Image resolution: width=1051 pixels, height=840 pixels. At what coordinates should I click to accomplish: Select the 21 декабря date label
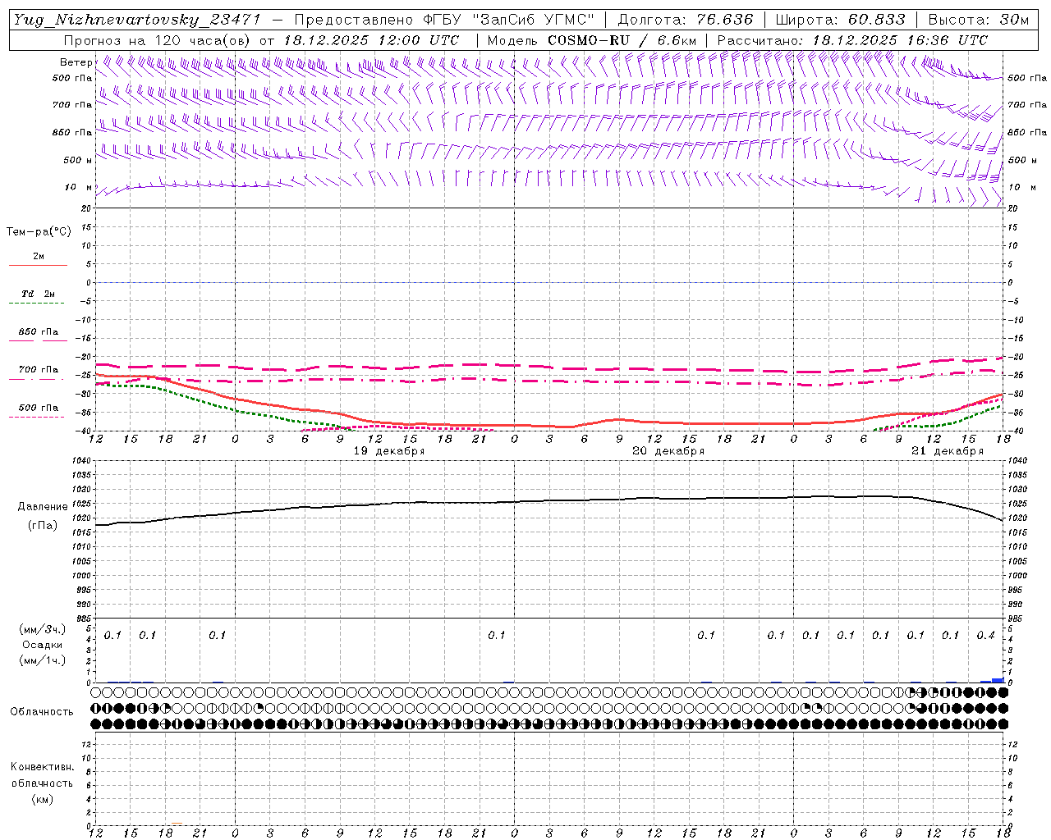click(x=947, y=451)
